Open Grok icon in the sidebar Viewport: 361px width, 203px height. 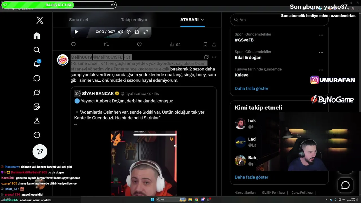tap(37, 92)
